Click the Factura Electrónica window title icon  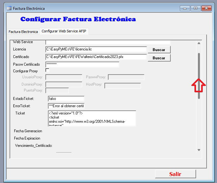click(9, 9)
